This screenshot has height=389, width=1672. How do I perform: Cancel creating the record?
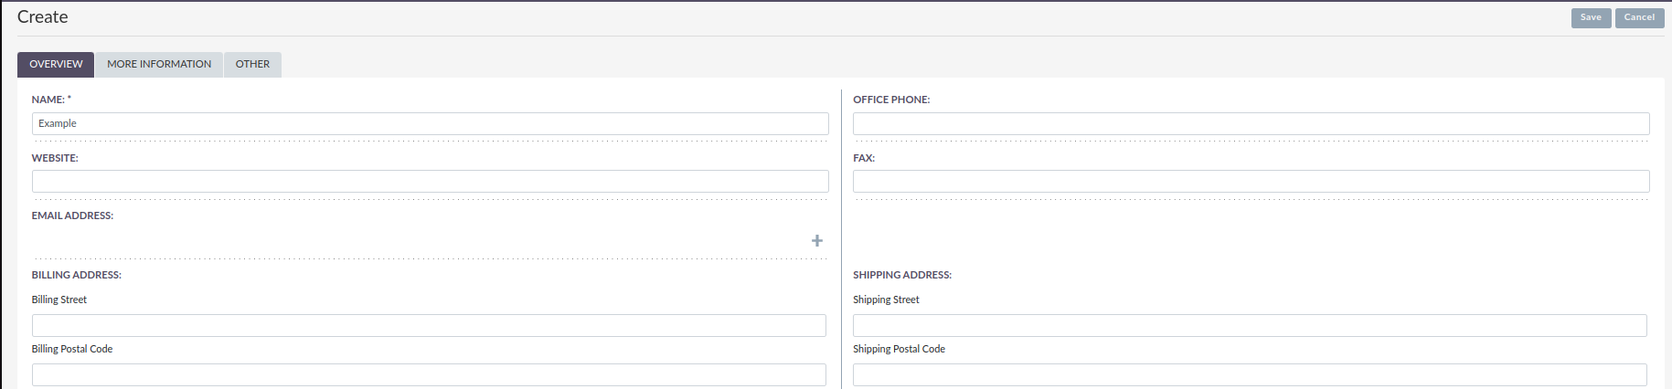(x=1639, y=17)
